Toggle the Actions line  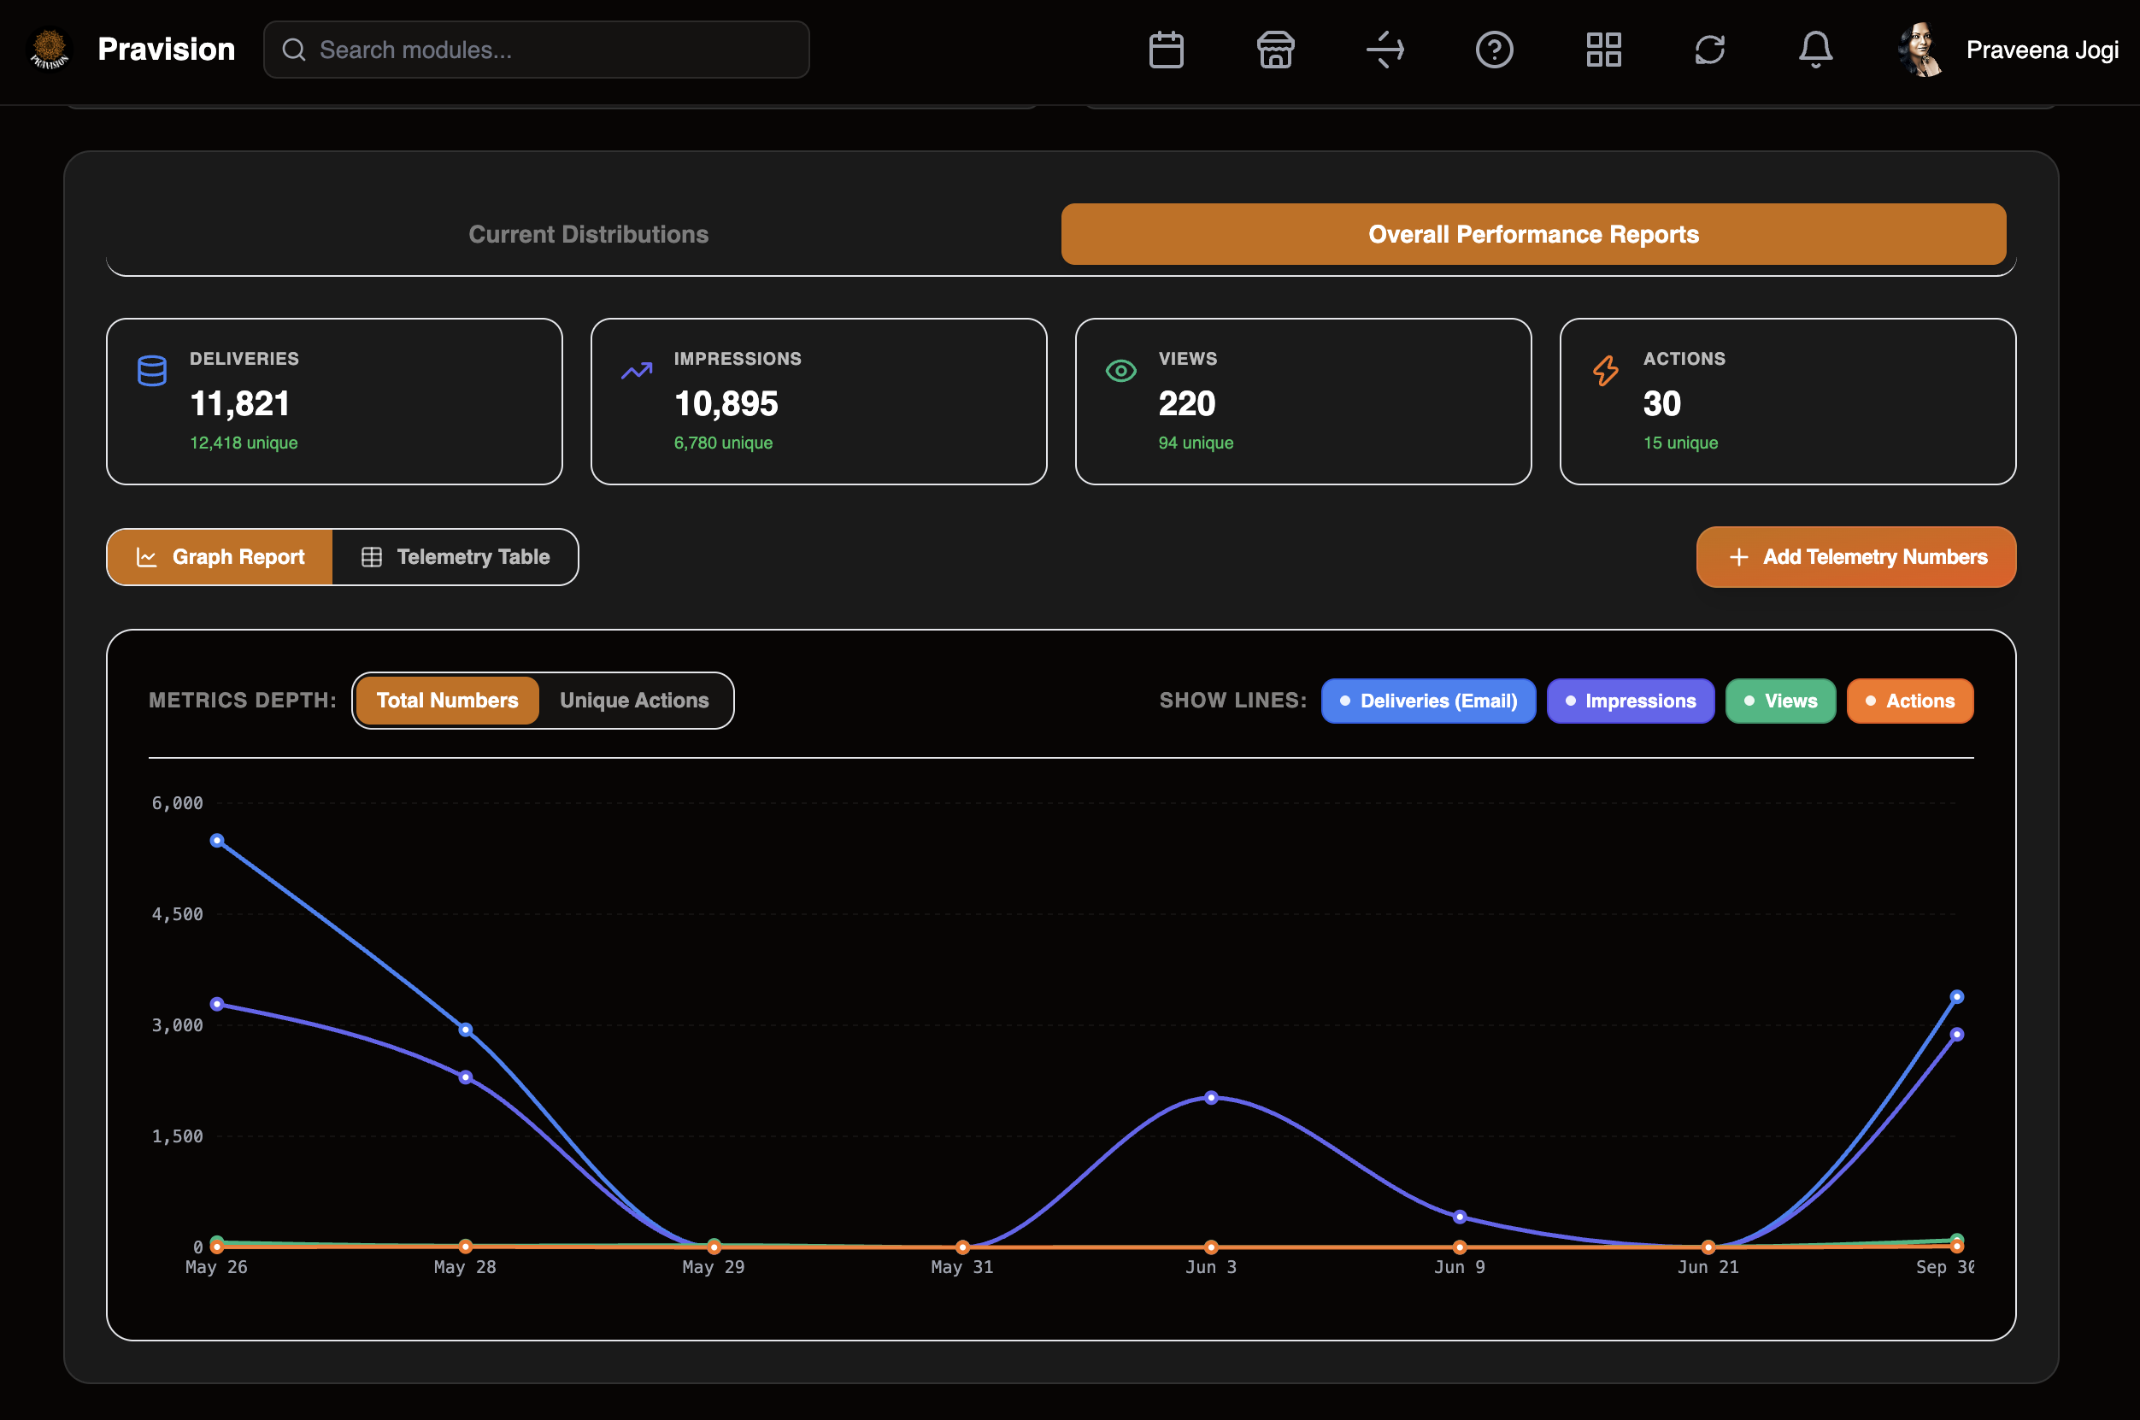(x=1909, y=701)
